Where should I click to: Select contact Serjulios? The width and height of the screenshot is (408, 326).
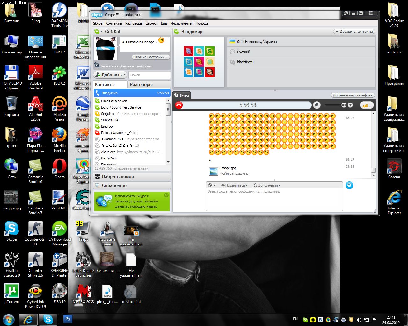click(130, 114)
